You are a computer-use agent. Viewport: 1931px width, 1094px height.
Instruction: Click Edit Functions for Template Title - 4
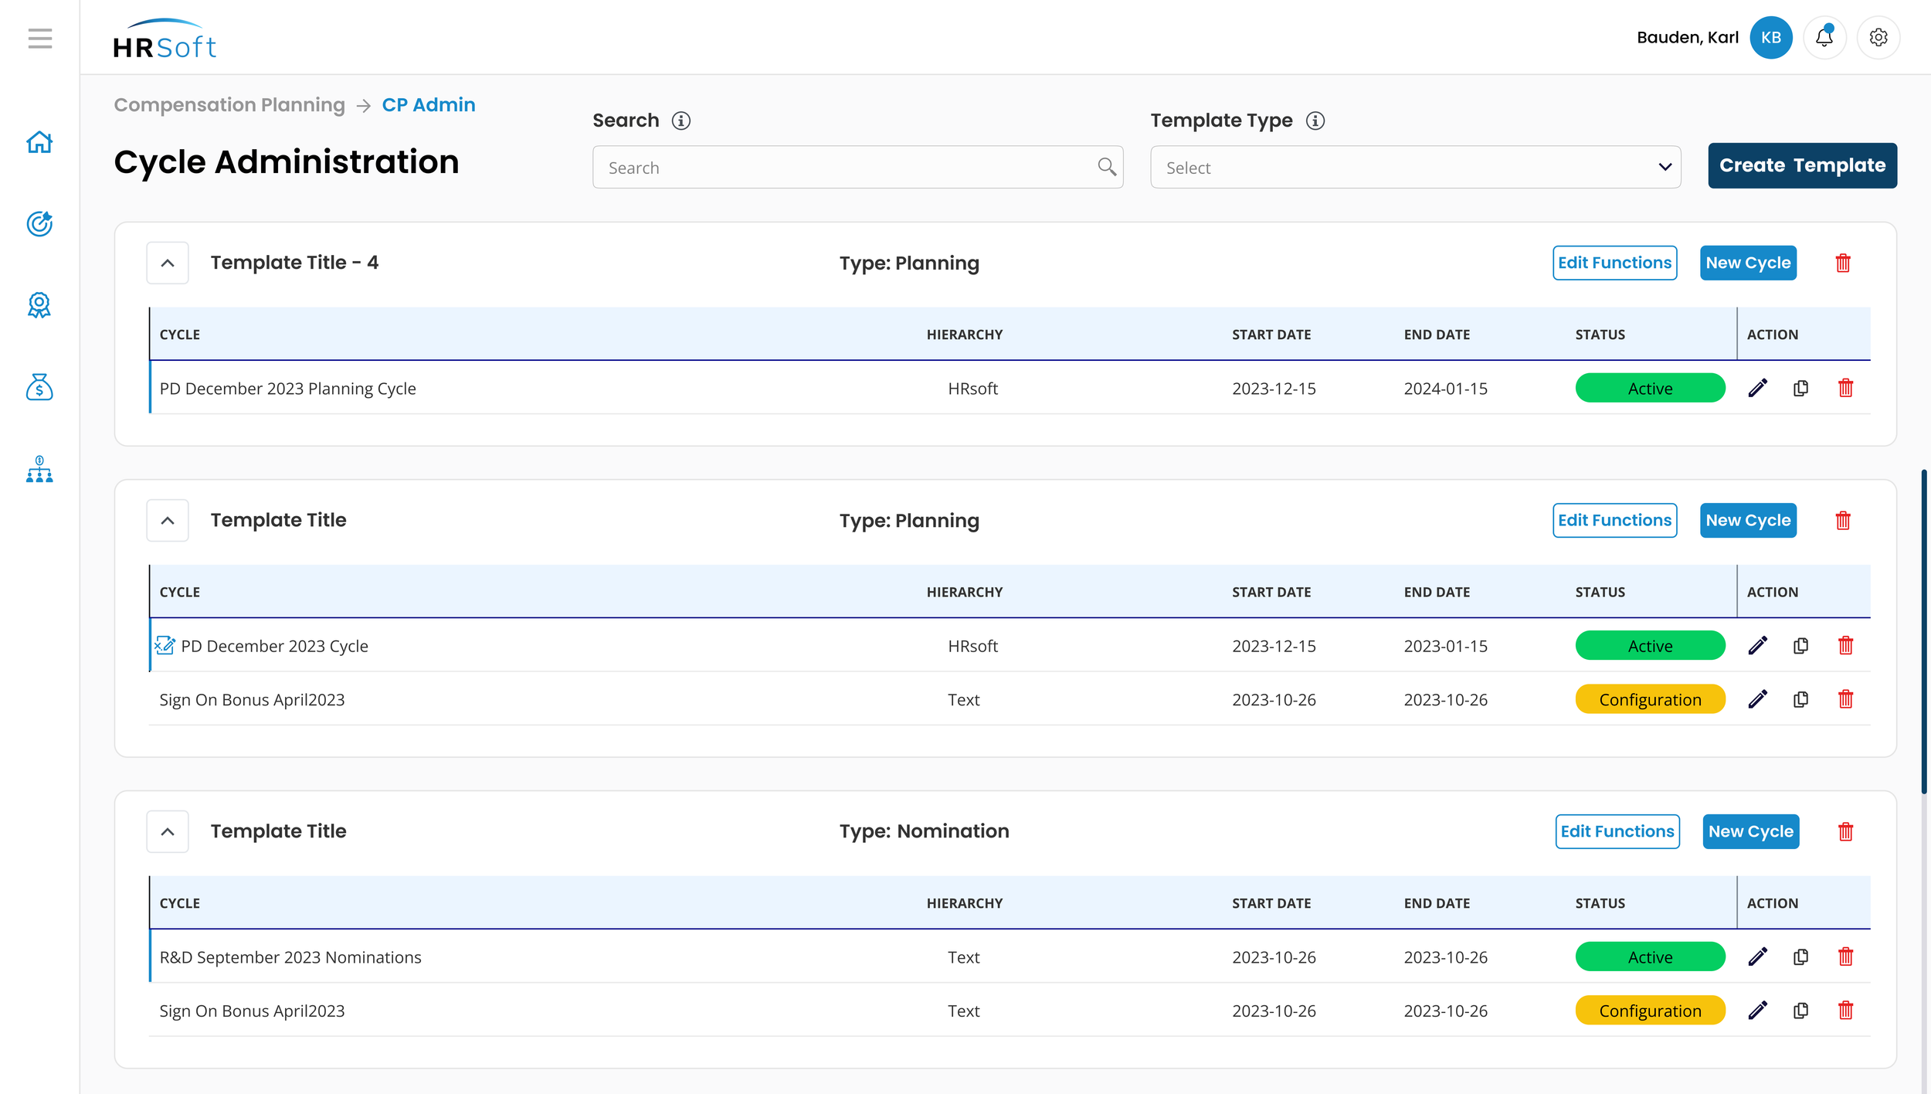click(1614, 263)
